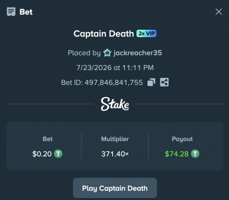Viewport: 229px width, 200px height.
Task: Click the Play Captain Death button
Action: point(115,188)
